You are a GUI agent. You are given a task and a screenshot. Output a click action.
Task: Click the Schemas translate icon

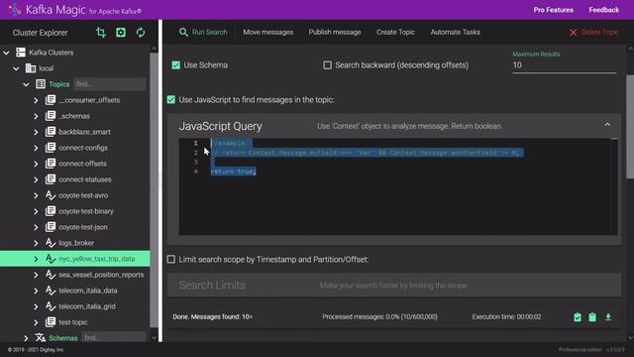[41, 337]
